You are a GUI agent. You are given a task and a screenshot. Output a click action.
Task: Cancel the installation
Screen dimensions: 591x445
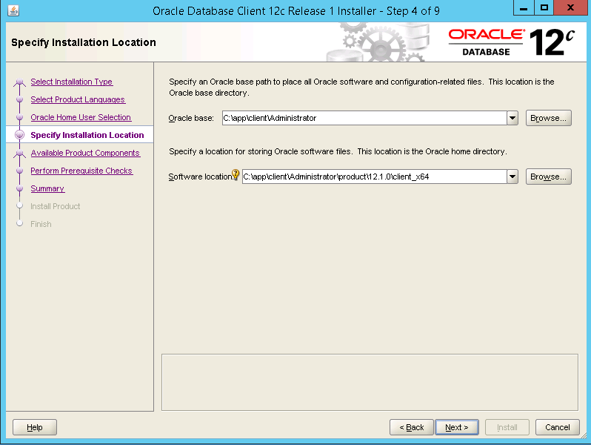coord(558,427)
